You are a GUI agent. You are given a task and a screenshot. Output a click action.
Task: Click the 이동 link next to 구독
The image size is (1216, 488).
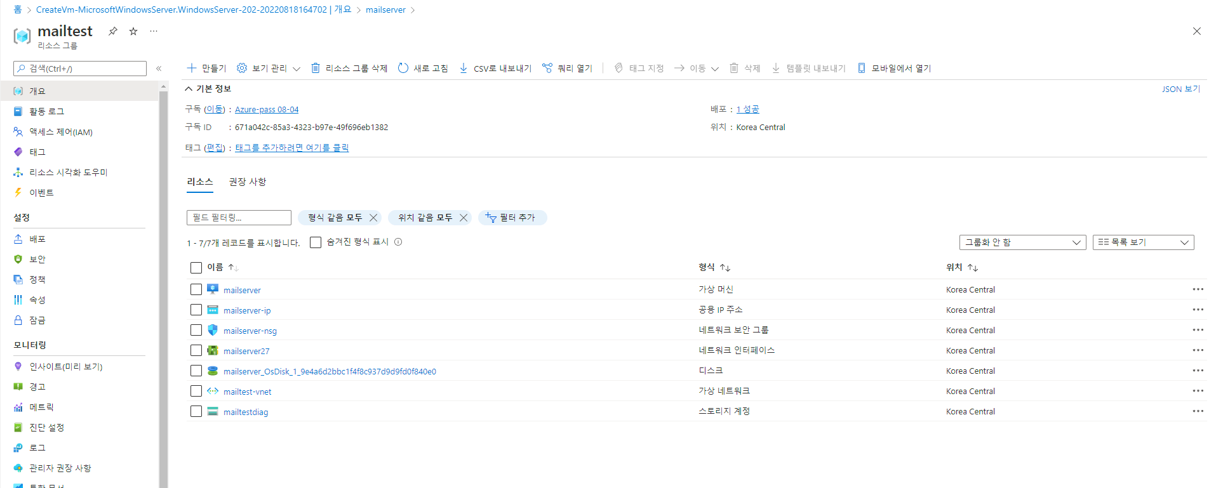tap(215, 109)
